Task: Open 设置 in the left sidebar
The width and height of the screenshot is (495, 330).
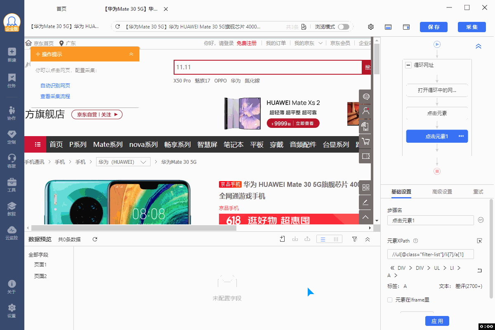Action: [12, 310]
